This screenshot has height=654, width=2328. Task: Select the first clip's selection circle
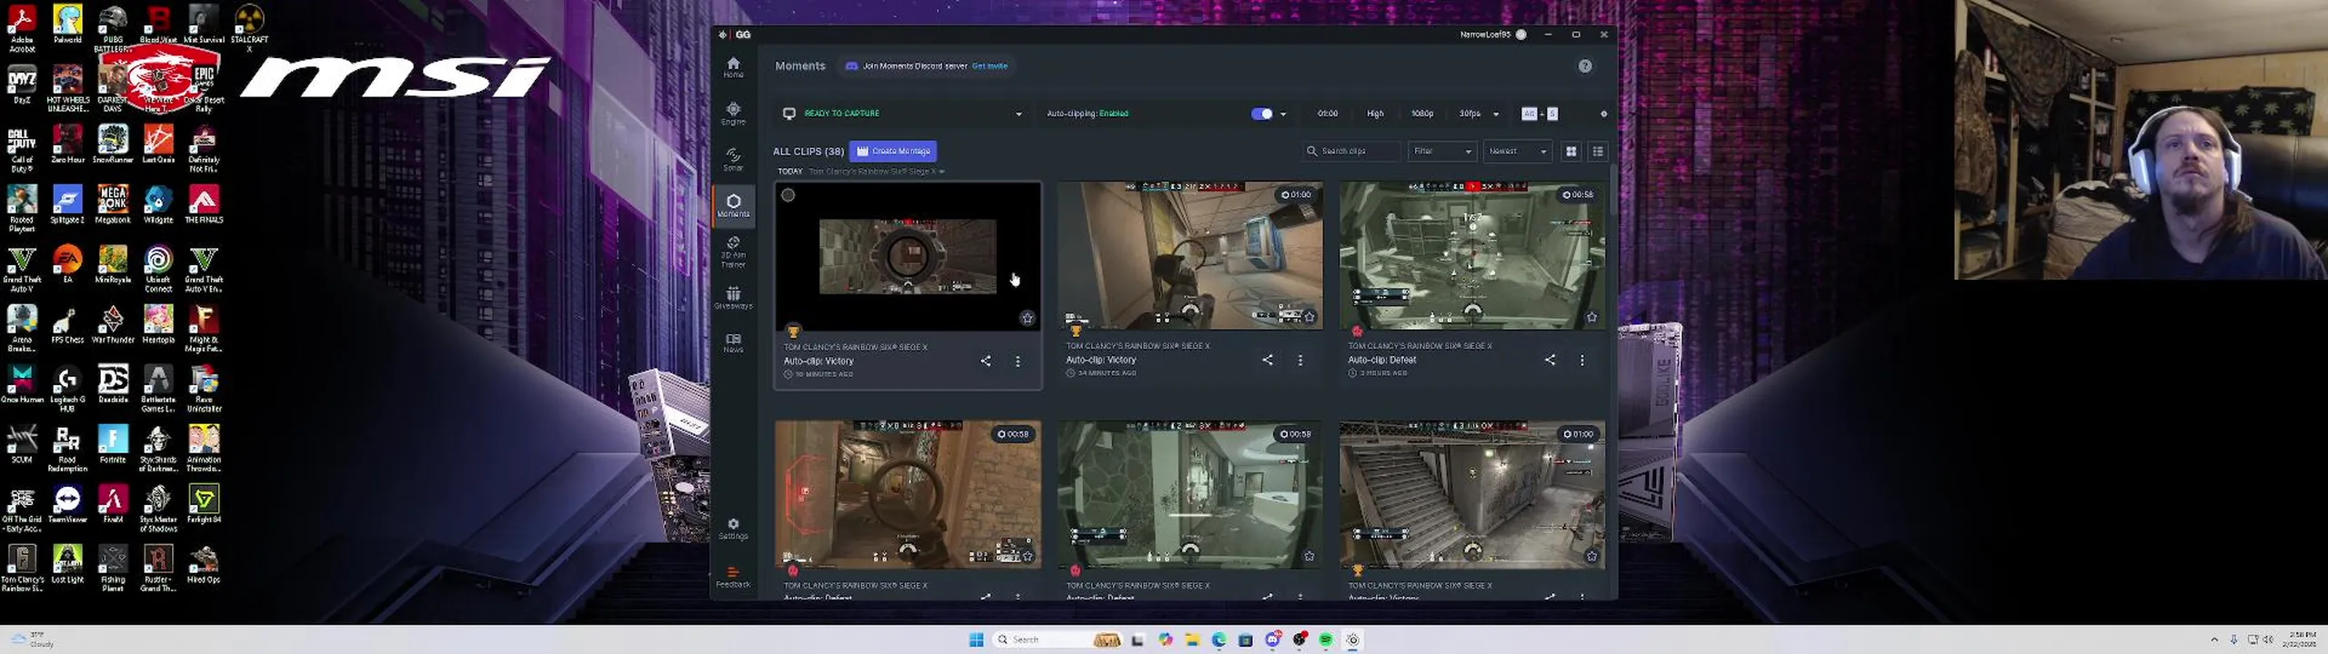(788, 195)
